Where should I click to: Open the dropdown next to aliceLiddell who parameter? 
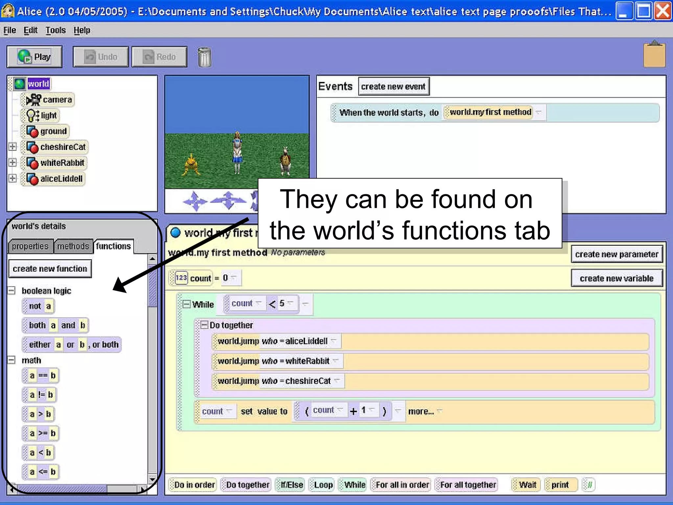click(334, 341)
